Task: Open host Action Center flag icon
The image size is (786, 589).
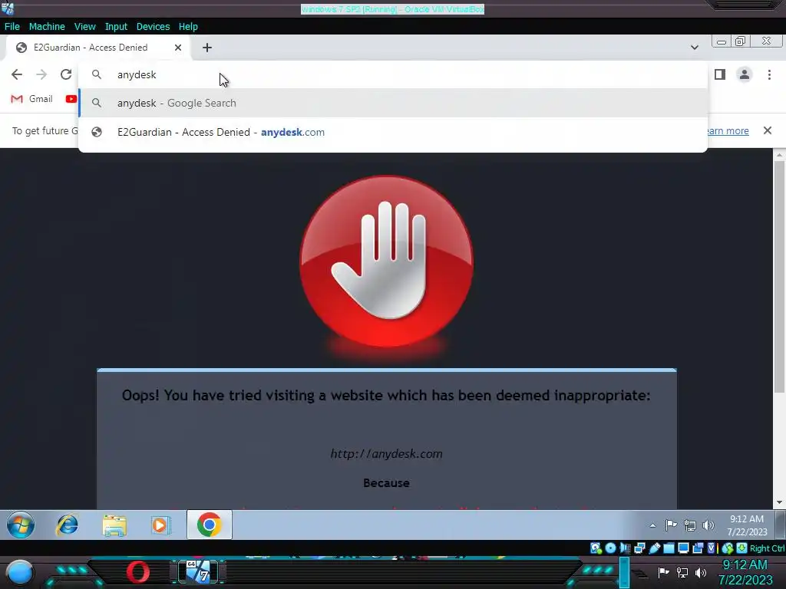Action: pos(664,572)
